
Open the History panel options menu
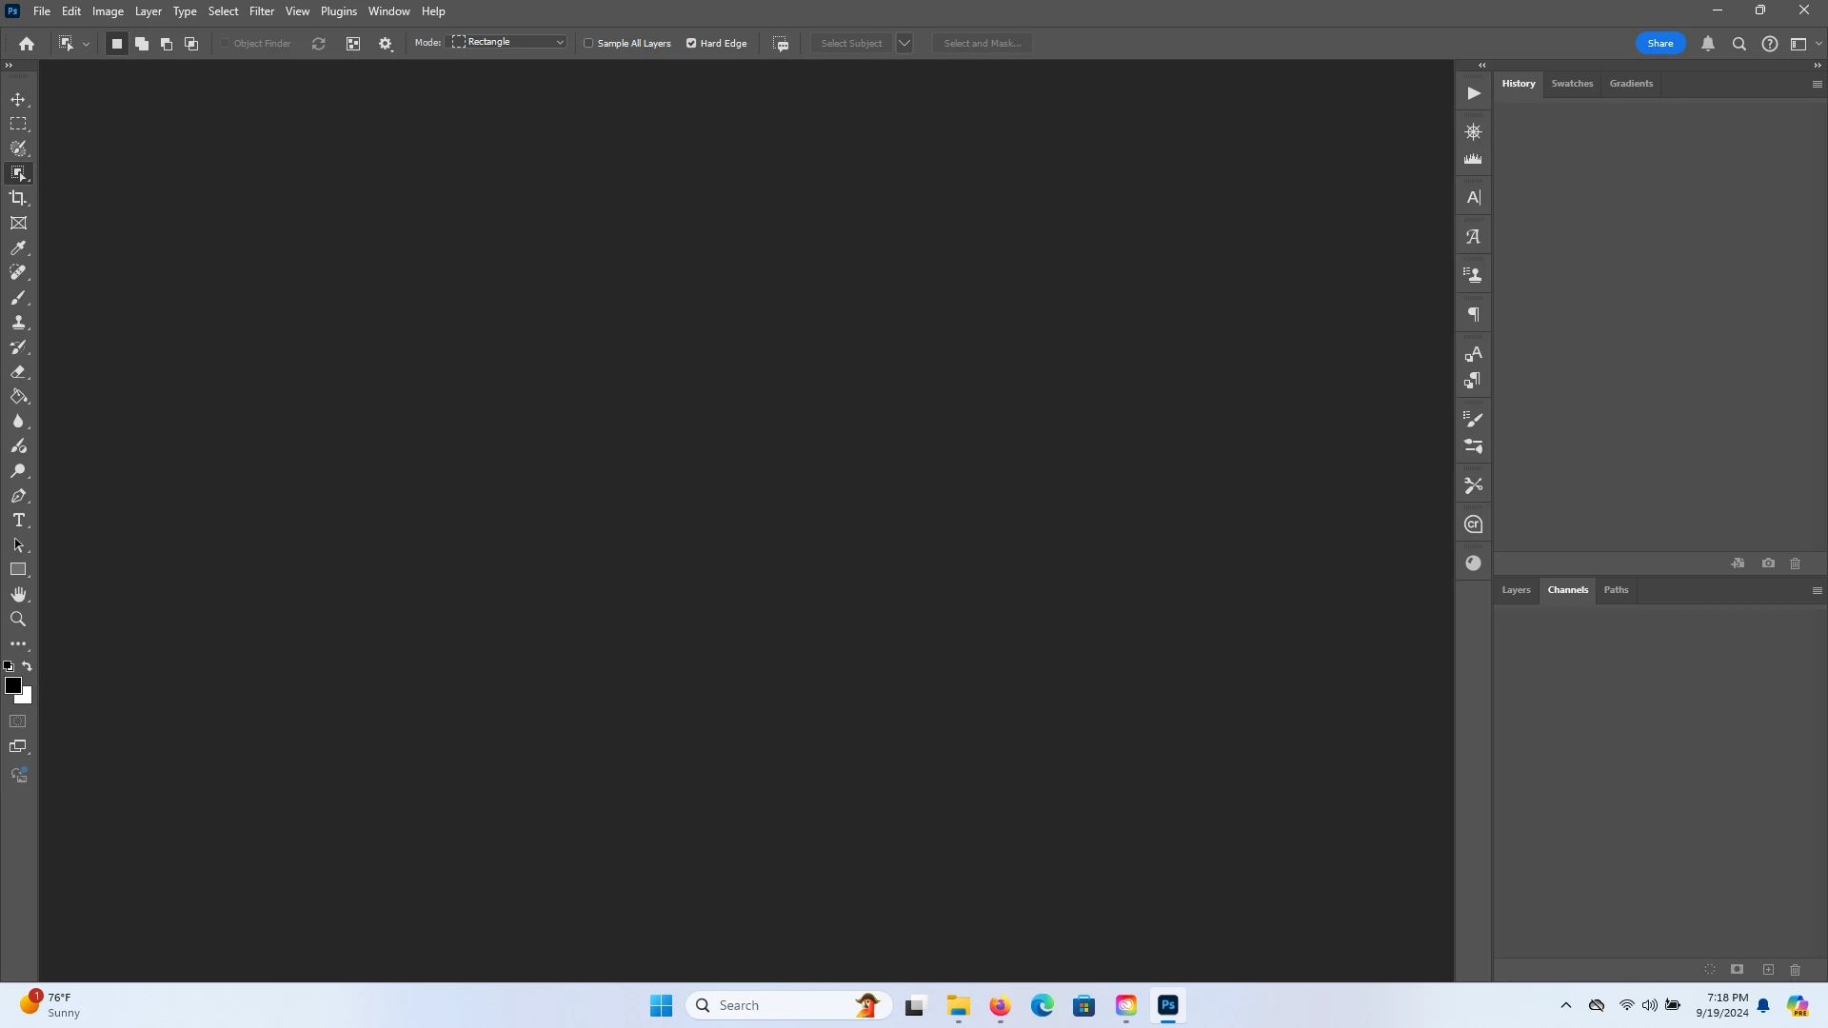[1817, 84]
